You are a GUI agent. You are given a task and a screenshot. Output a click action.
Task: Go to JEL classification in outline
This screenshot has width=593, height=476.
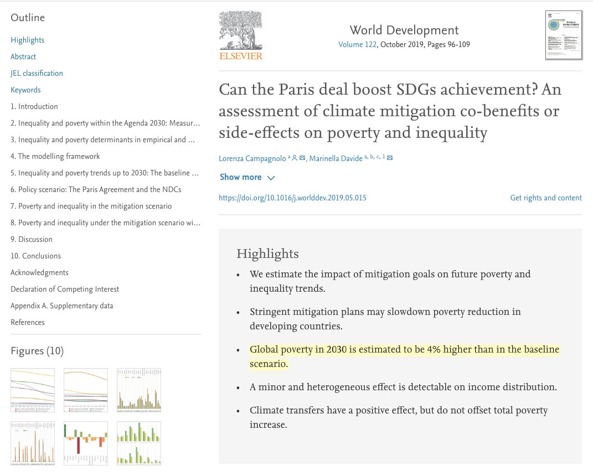(x=37, y=74)
